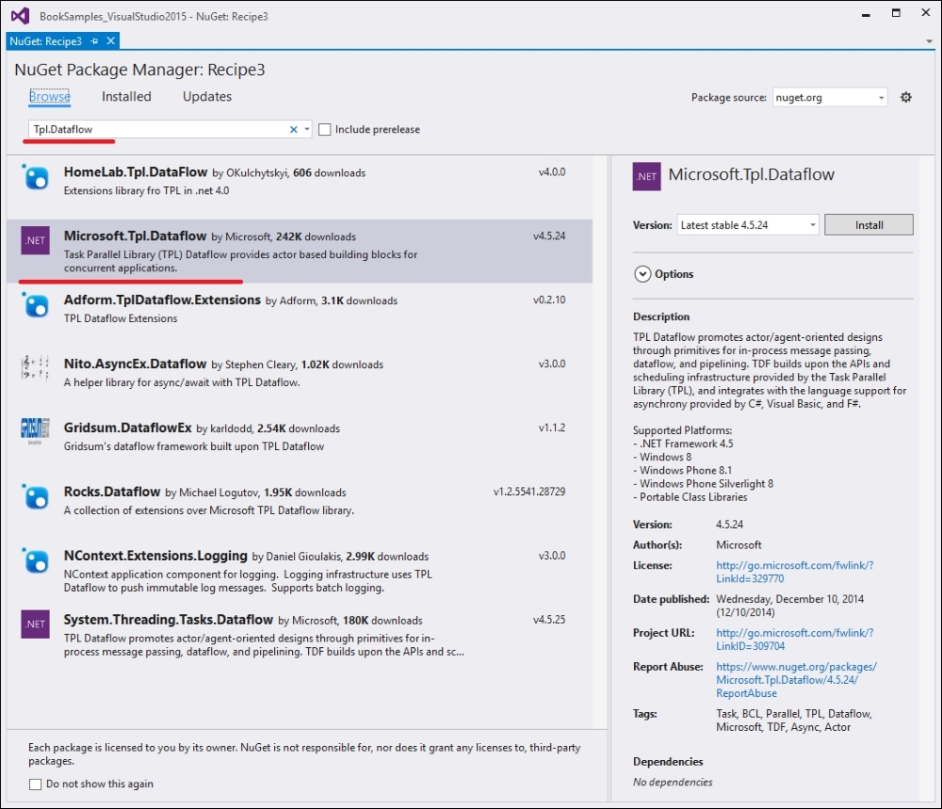Open NuGet settings gear icon
The height and width of the screenshot is (809, 942).
pos(906,97)
